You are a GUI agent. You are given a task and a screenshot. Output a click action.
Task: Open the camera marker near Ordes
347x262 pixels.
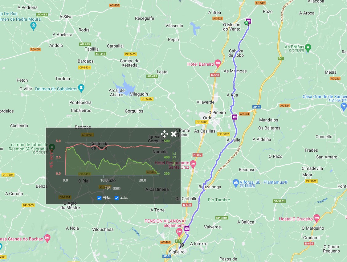(x=235, y=117)
